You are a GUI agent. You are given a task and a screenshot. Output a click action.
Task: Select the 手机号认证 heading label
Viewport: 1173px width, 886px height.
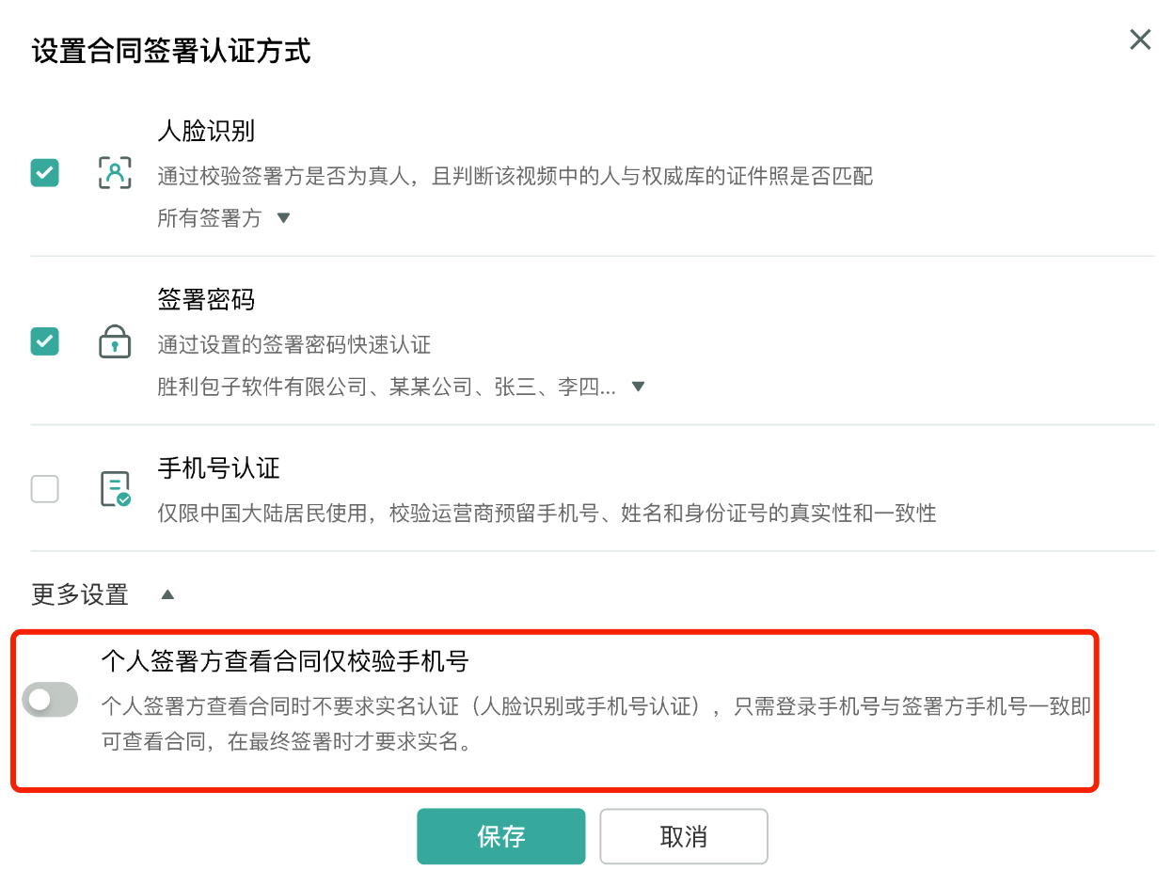(218, 467)
